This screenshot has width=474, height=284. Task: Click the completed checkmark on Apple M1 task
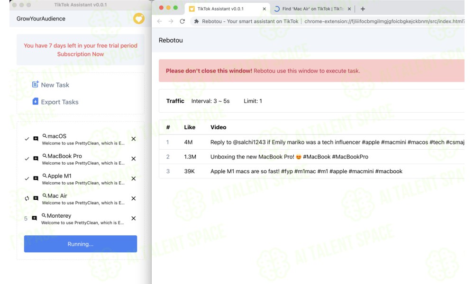pyautogui.click(x=27, y=178)
